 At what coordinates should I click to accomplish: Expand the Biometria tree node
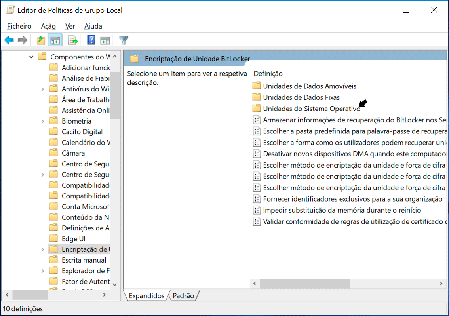pyautogui.click(x=43, y=121)
